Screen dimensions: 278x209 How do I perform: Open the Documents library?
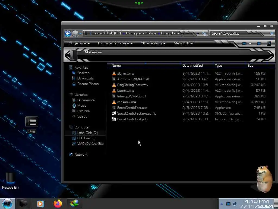click(86, 100)
